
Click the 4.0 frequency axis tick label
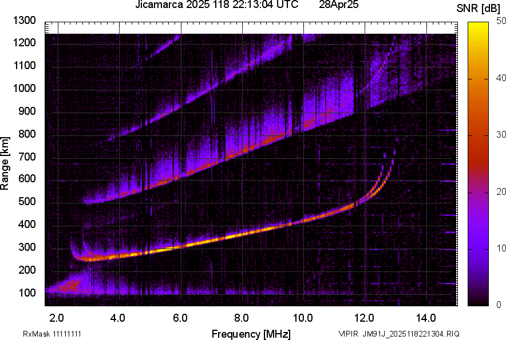click(117, 318)
